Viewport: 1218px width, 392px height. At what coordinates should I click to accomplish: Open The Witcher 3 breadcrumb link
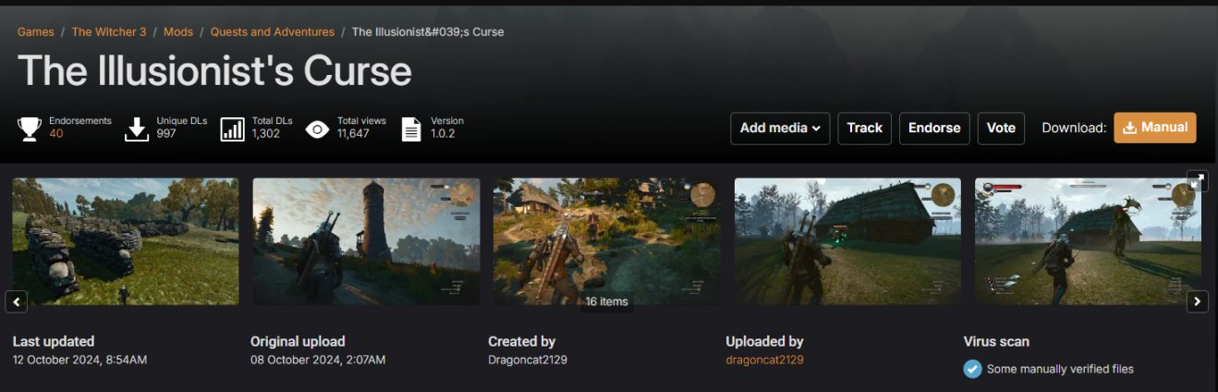(109, 31)
